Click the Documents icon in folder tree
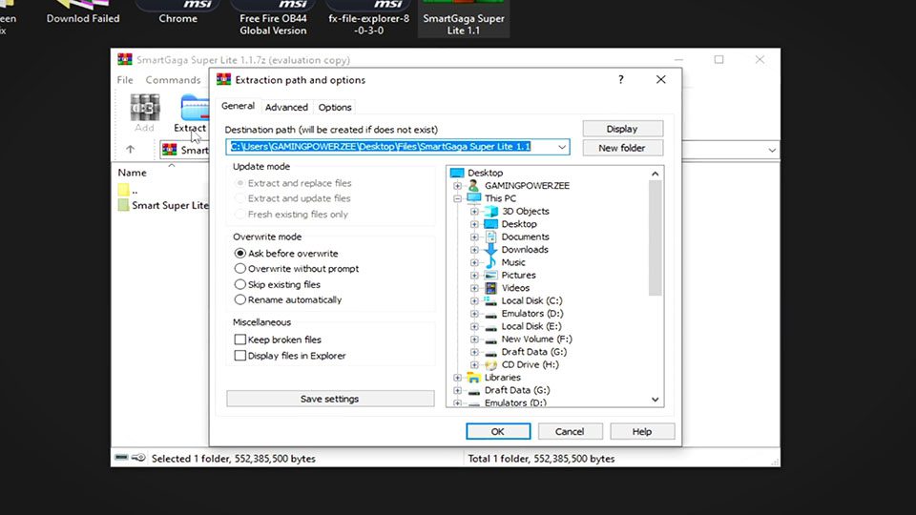The image size is (916, 515). click(x=491, y=237)
